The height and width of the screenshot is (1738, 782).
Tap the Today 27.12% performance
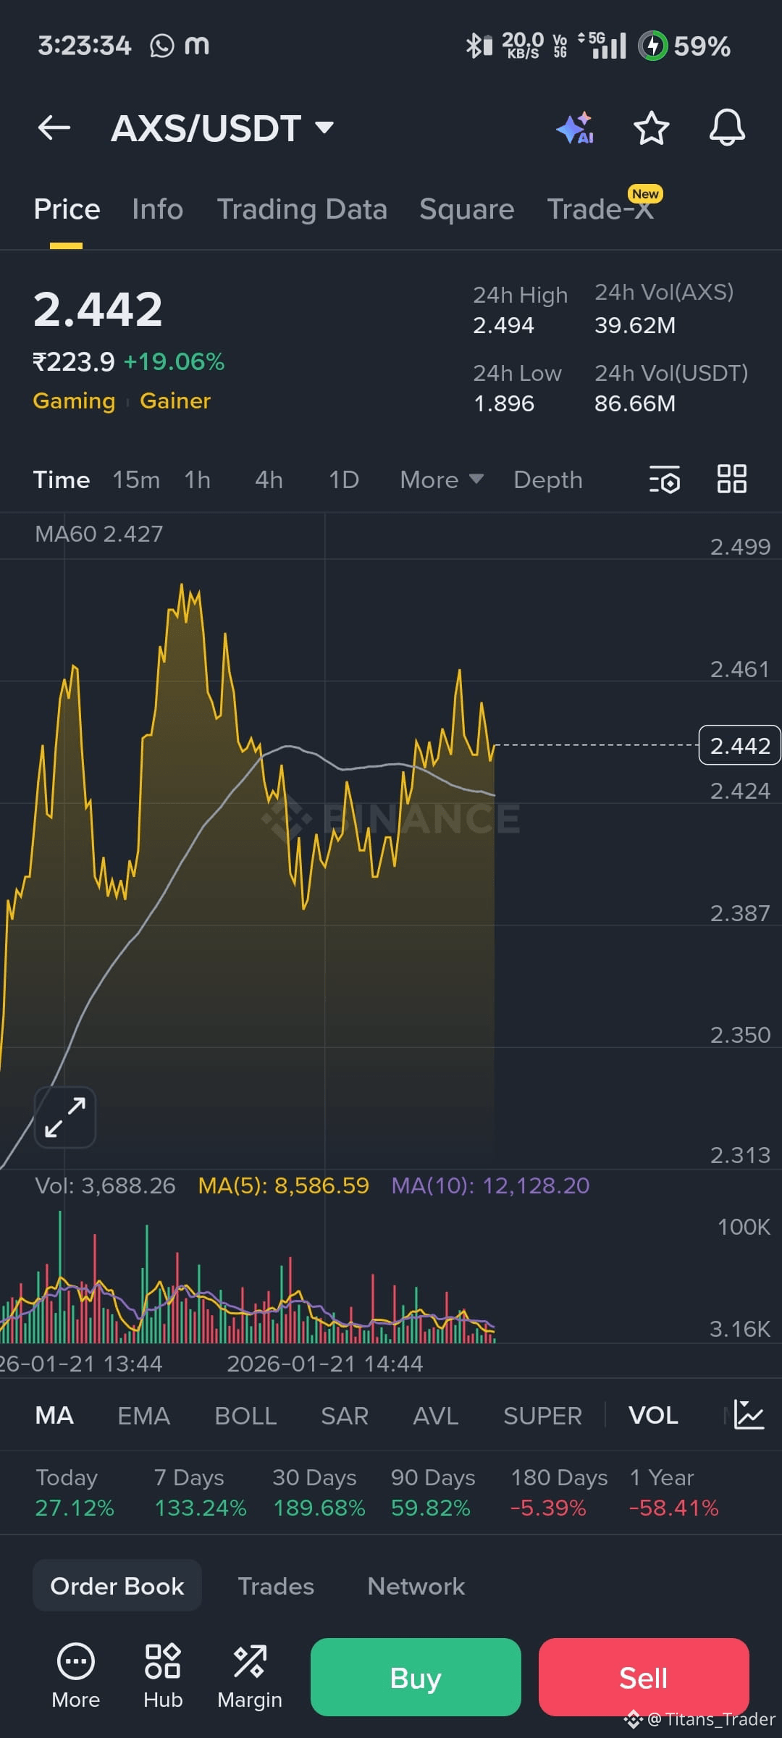75,1493
